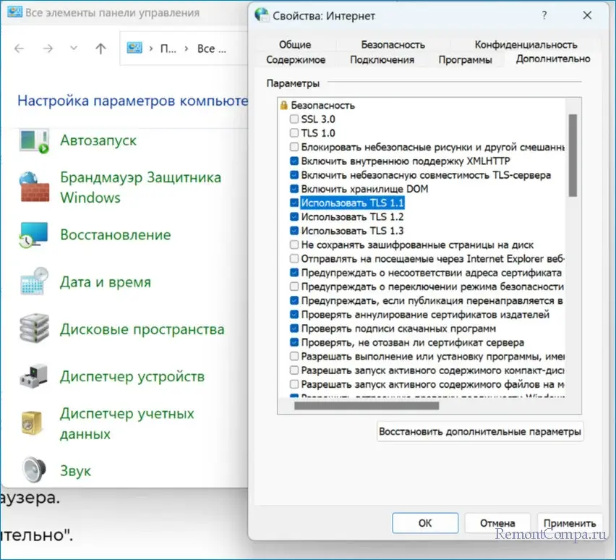Screen dimensions: 616x560
Task: Open Диспетчер учетных данных icon
Action: [x=34, y=424]
